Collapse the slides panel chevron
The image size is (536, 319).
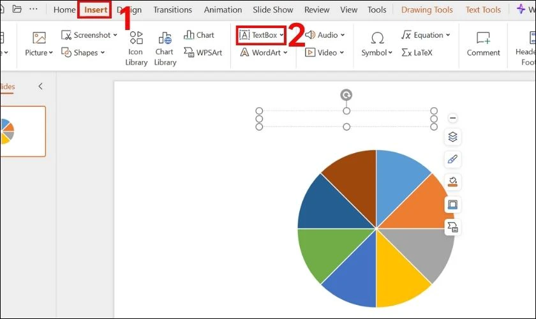tap(40, 86)
